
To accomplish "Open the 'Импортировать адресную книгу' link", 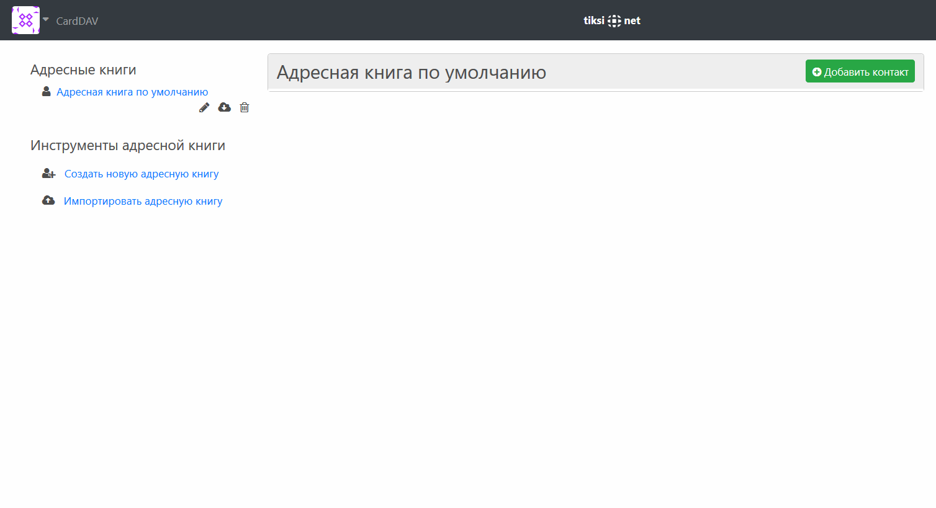I will tap(143, 201).
